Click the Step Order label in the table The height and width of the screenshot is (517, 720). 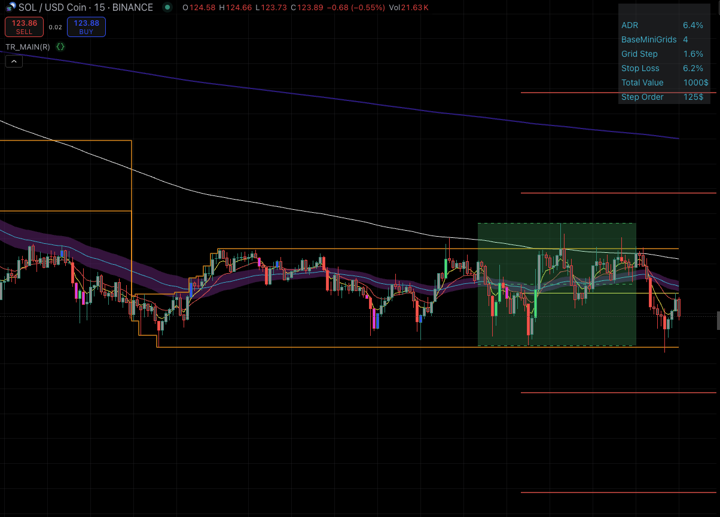tap(642, 97)
